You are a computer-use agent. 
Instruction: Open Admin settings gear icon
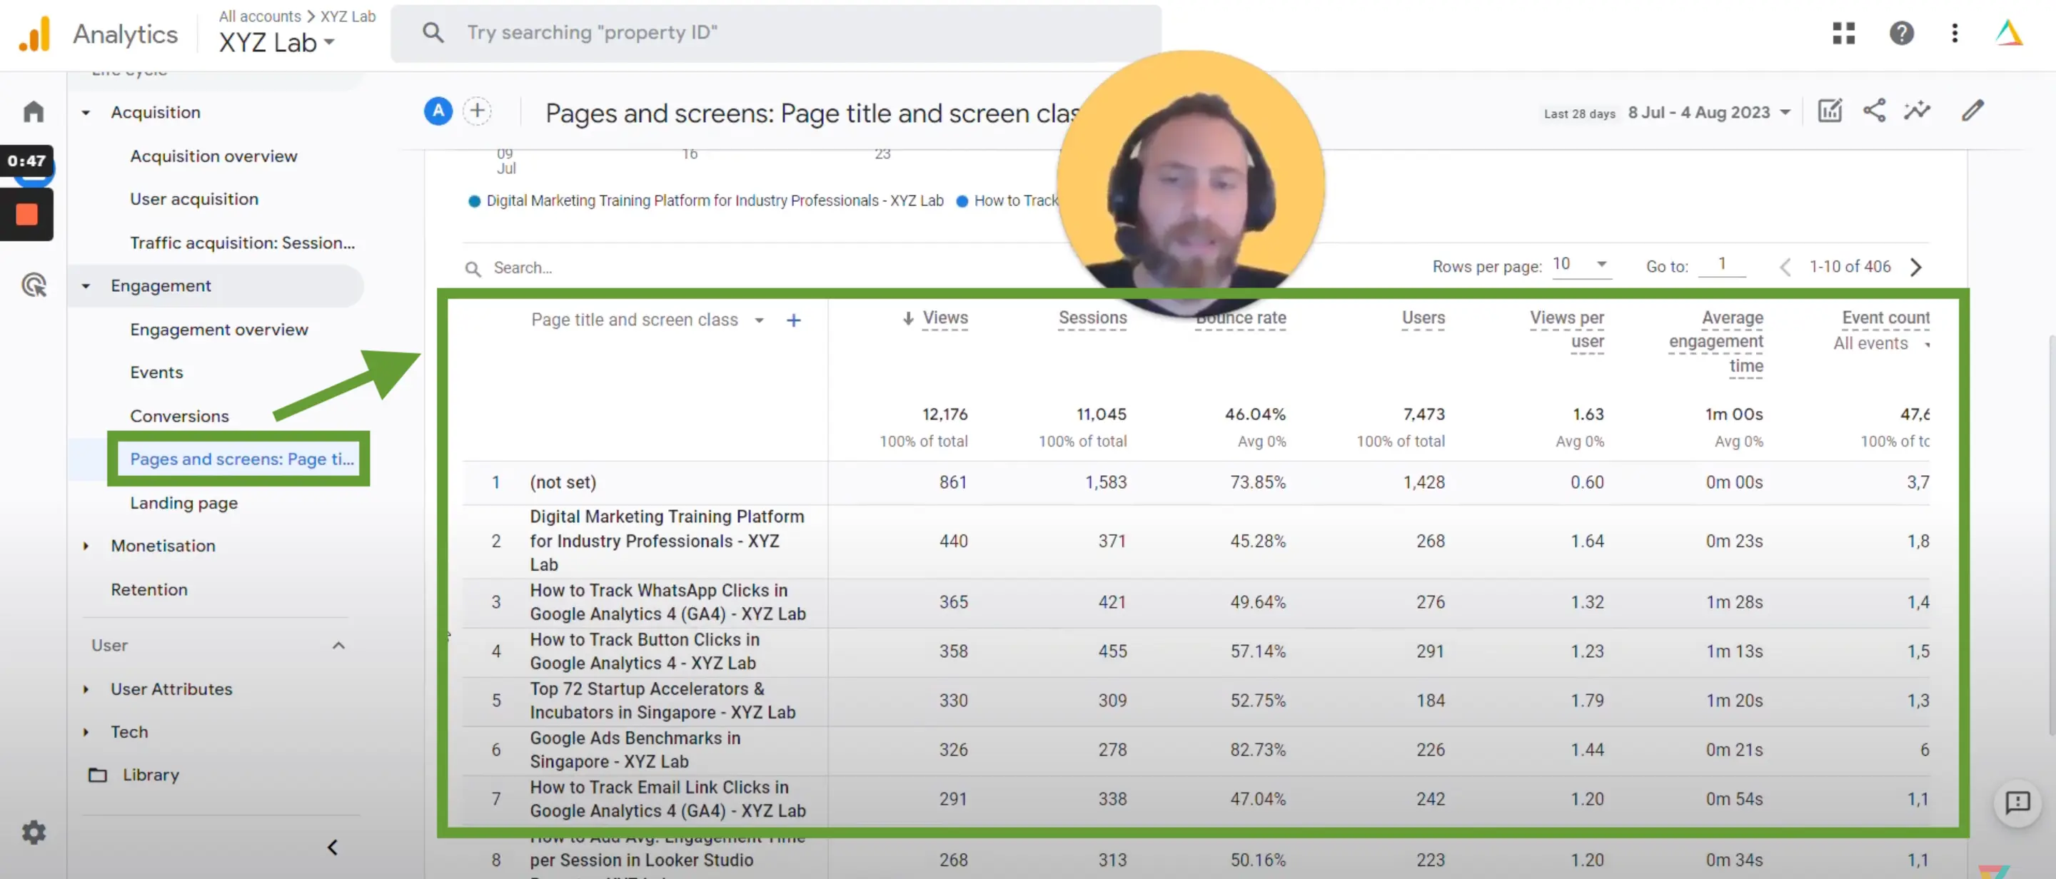tap(34, 833)
